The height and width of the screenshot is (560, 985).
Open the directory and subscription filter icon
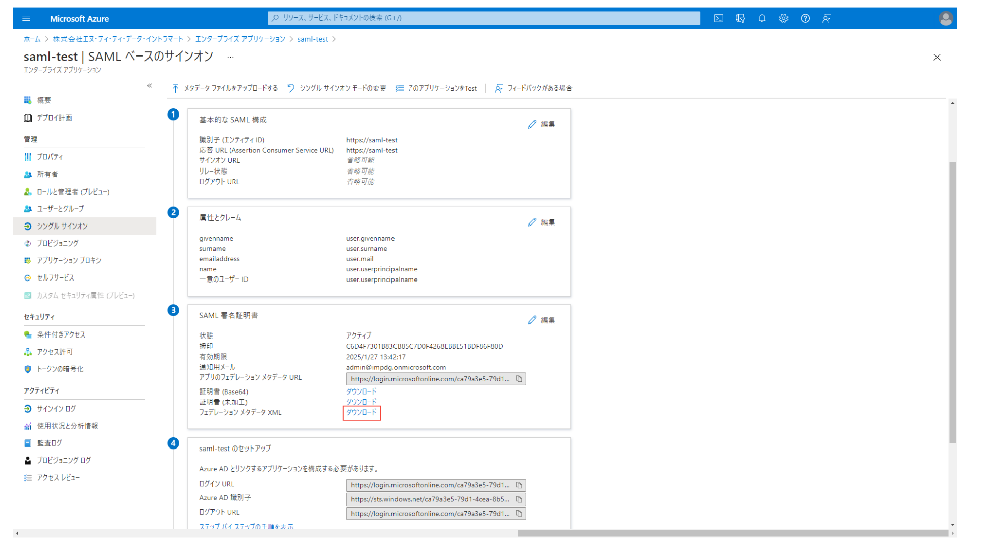[740, 18]
